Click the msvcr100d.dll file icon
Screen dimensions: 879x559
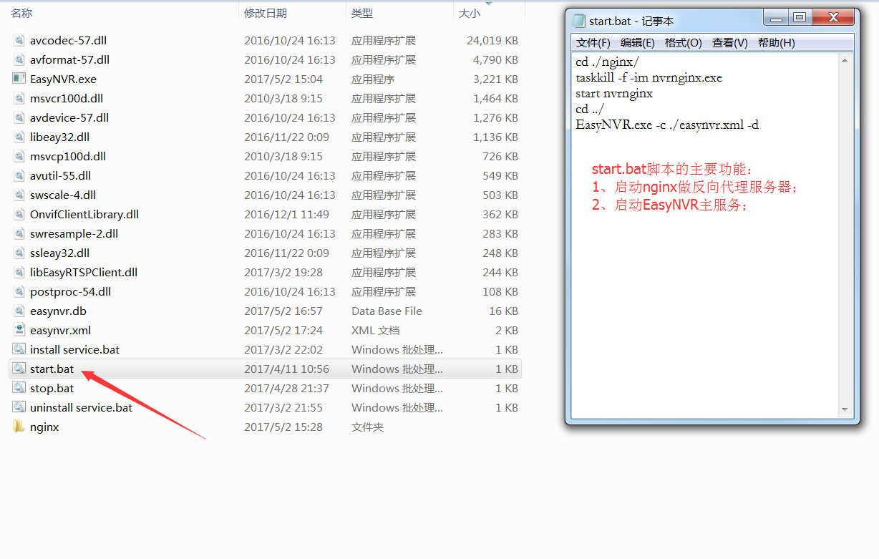19,98
